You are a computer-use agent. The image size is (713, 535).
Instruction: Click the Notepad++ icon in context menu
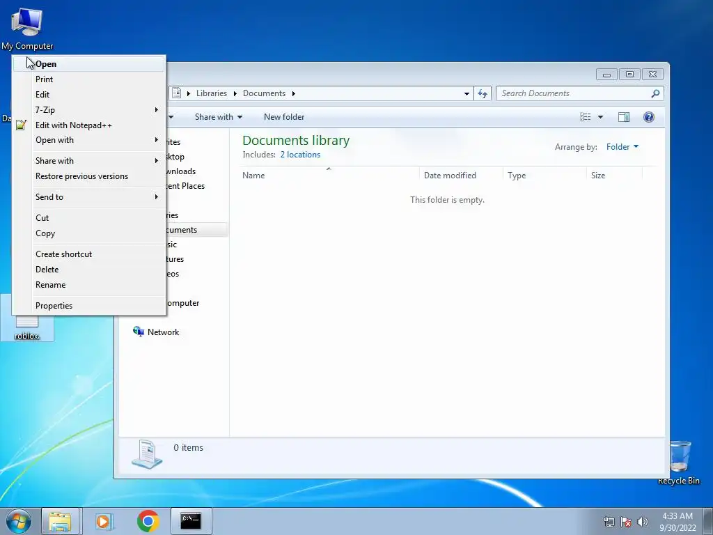coord(21,125)
